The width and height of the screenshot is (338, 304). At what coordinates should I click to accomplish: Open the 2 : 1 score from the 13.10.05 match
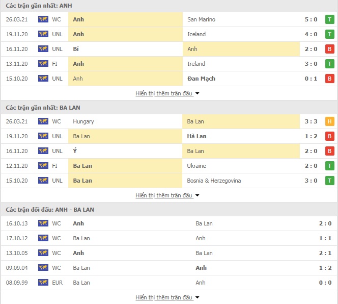[325, 253]
